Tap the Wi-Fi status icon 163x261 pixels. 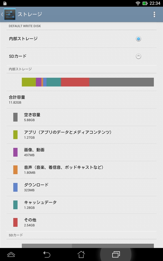(138, 3)
